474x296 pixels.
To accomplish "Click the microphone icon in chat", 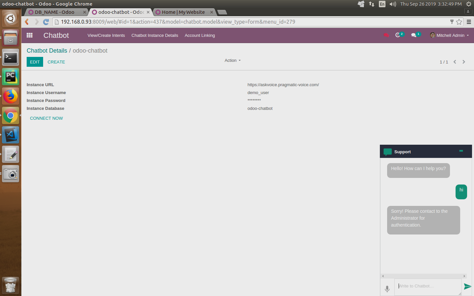I will [x=387, y=289].
